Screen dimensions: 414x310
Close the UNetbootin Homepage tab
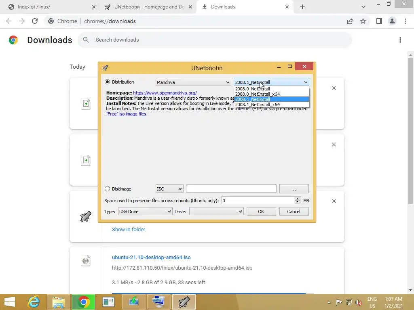(x=190, y=7)
